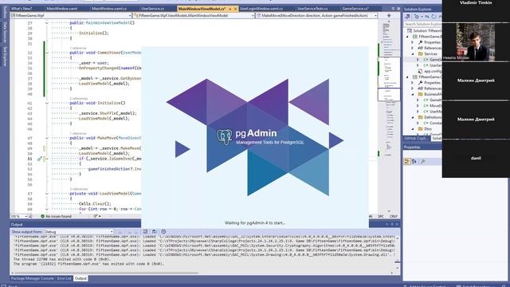Screen dimensions: 510x287
Task: Open the member dropdown showing MakeMove
Action: tap(317, 15)
